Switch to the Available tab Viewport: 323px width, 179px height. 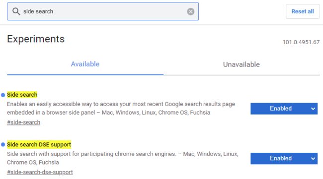point(85,64)
